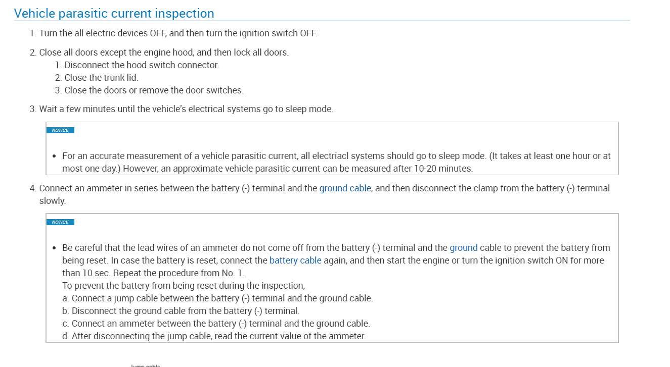Open the 'ground cable' link in step 4
670x367 pixels.
click(x=345, y=188)
